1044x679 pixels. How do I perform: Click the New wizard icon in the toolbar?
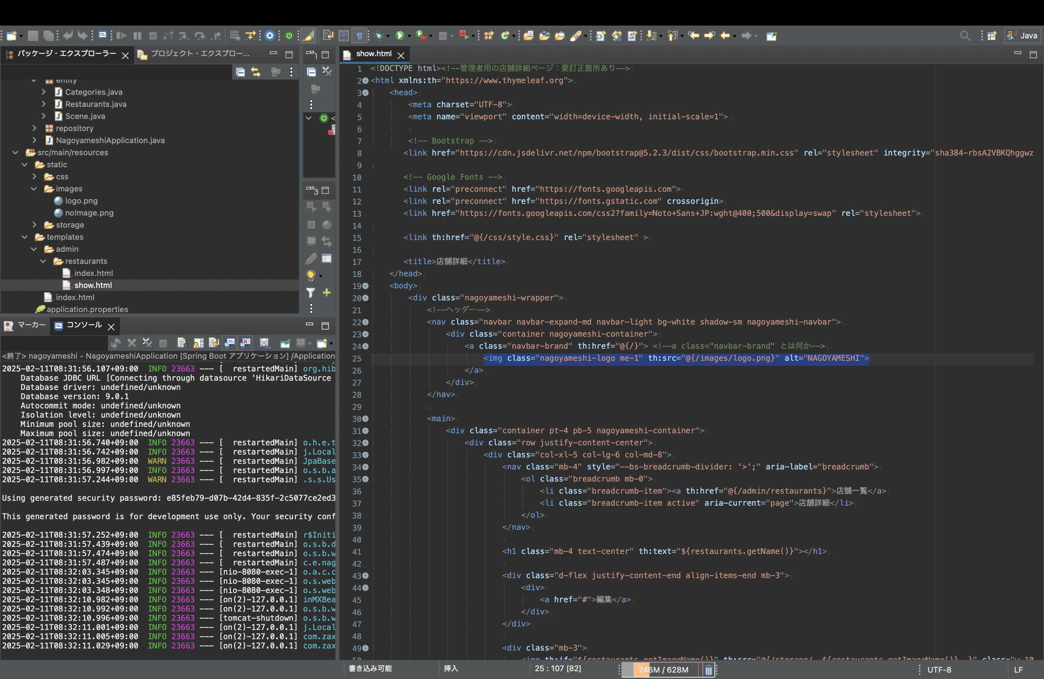click(x=11, y=36)
